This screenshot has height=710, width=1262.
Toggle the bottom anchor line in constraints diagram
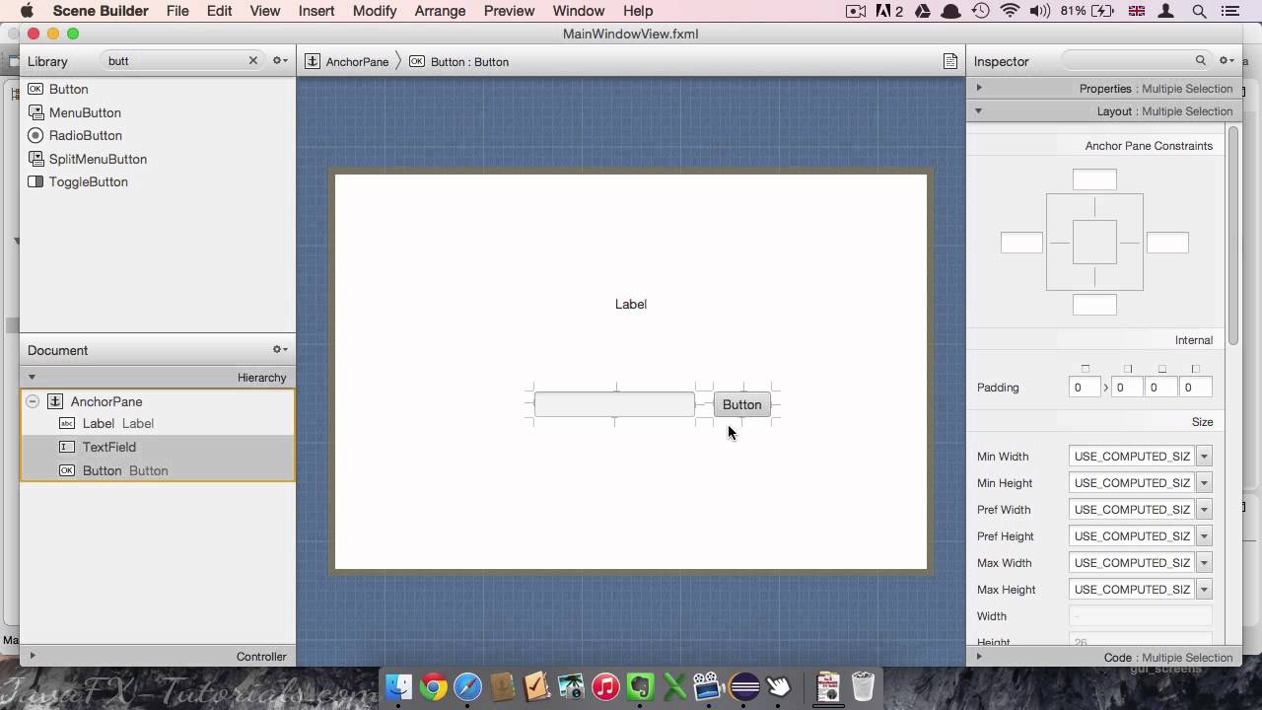pos(1094,276)
